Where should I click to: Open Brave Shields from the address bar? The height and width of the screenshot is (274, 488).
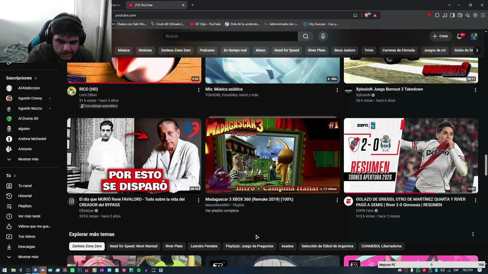tap(367, 15)
